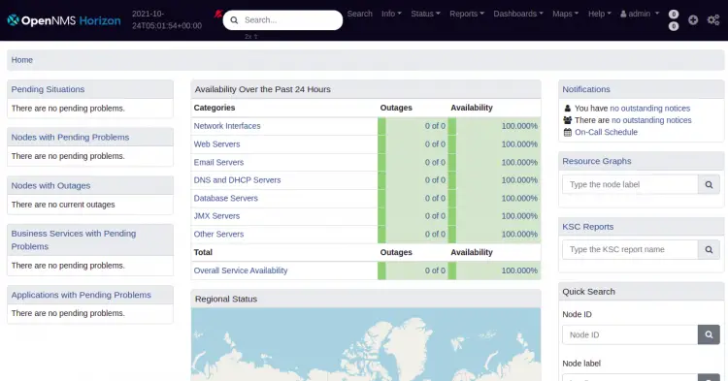Click the group users notices icon
Screen dimensions: 728x381
click(568, 120)
